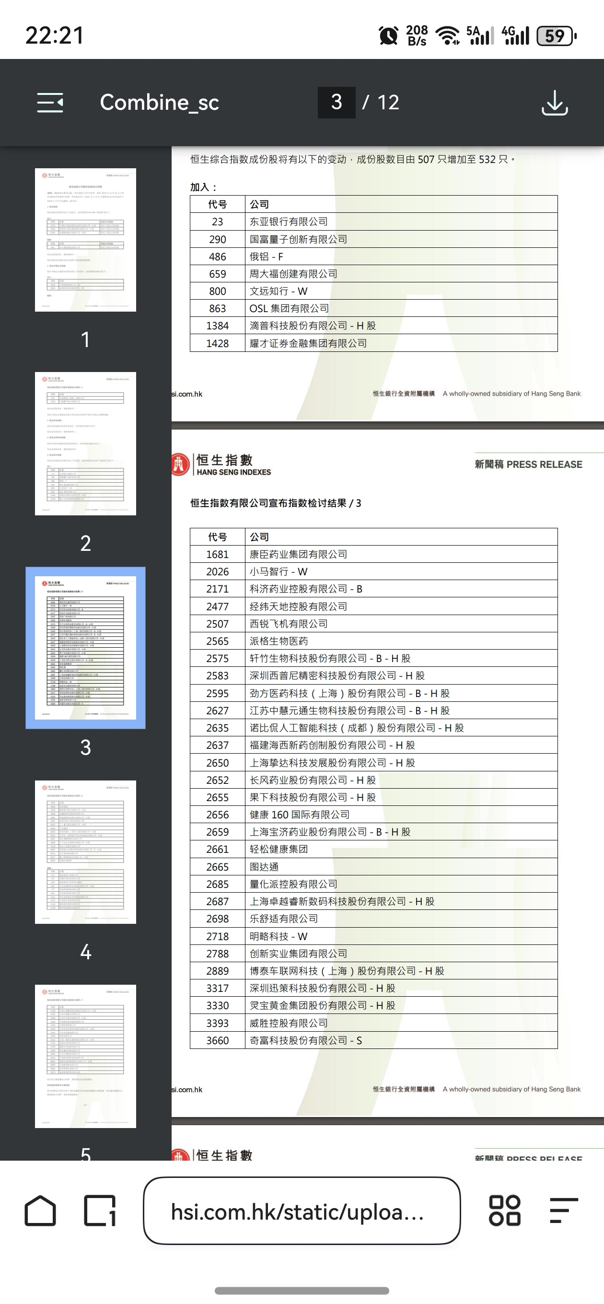The width and height of the screenshot is (604, 1304).
Task: Select highlighted page 3 thumbnail
Action: pos(85,648)
